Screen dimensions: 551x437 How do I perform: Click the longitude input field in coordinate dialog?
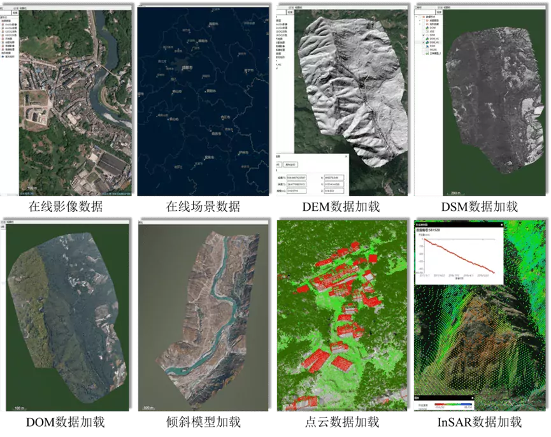click(x=297, y=178)
